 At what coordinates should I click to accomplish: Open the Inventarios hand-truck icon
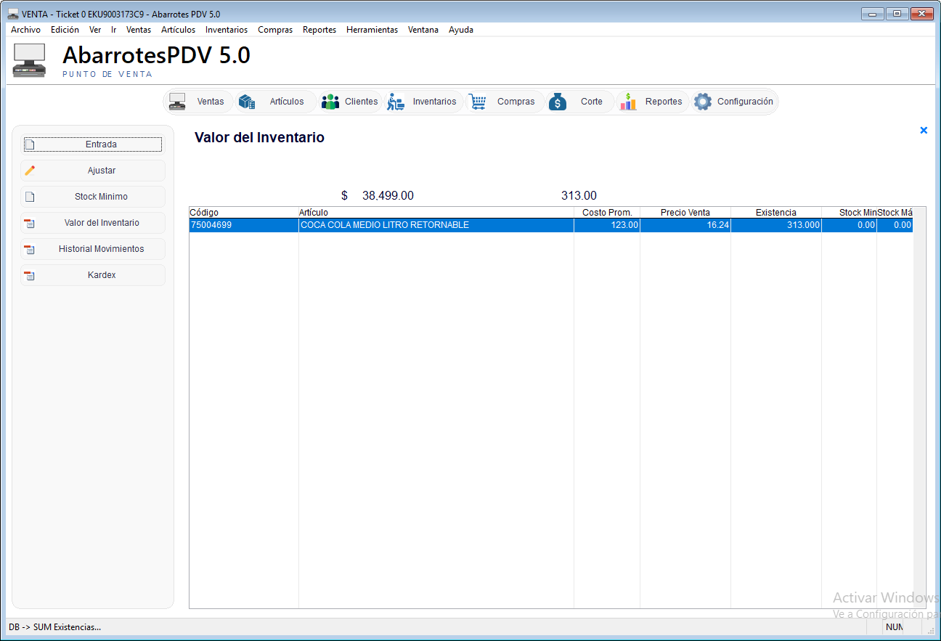click(396, 102)
